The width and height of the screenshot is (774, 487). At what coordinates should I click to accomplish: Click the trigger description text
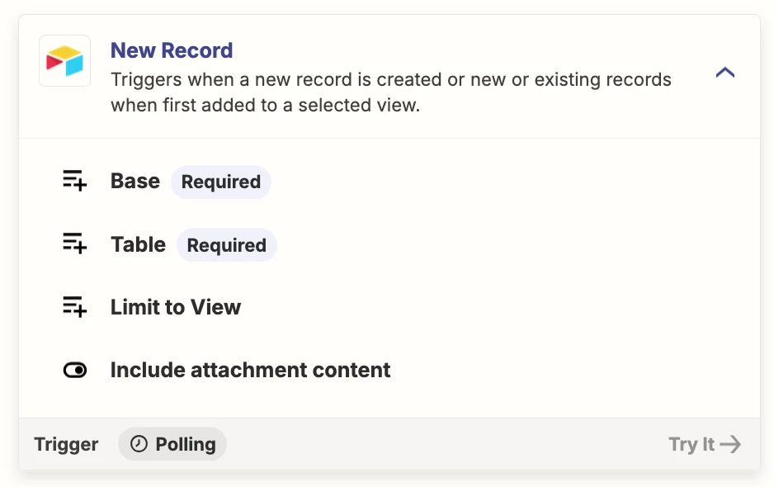coord(391,92)
